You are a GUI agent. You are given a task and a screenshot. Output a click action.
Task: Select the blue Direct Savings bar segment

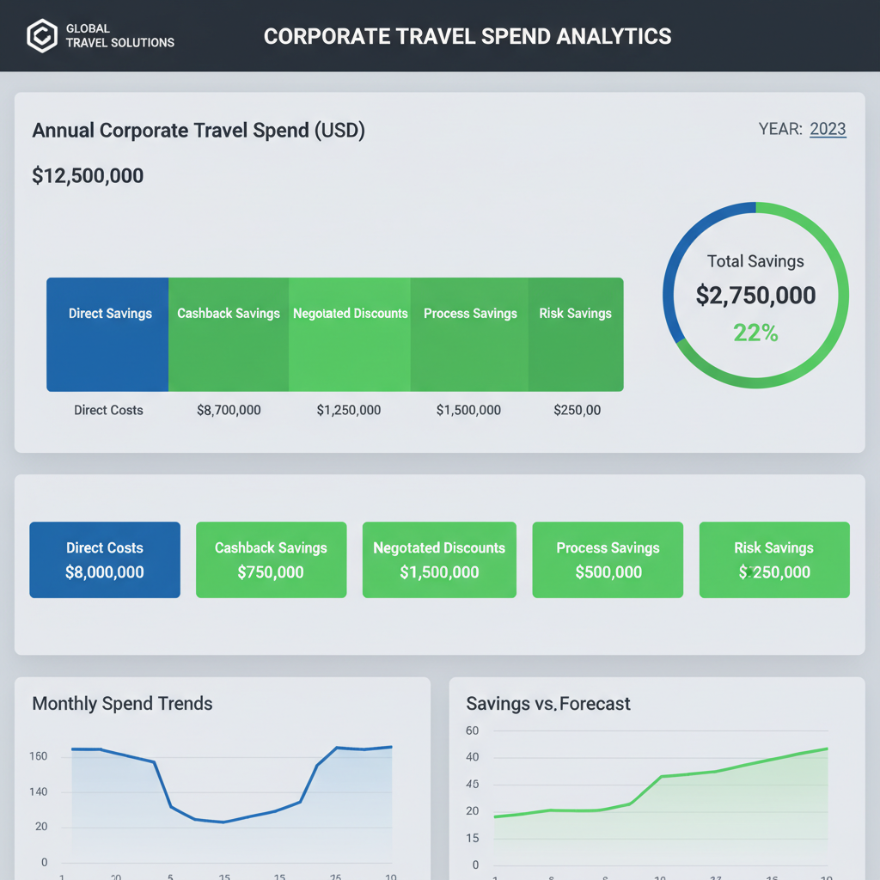pos(107,334)
